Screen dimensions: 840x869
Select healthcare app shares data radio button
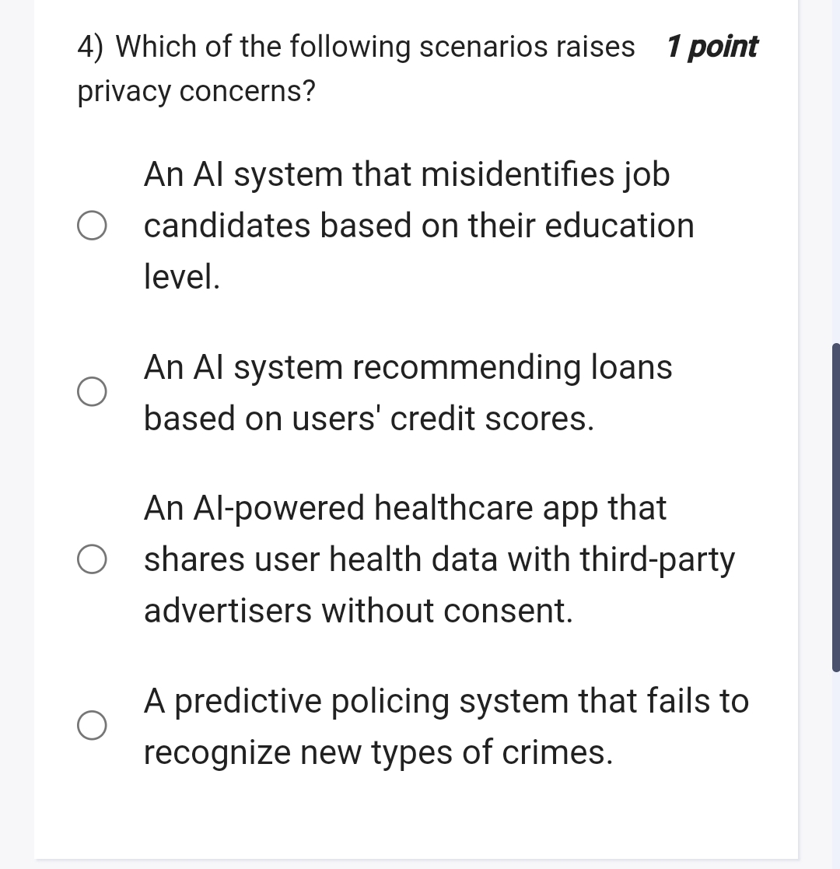[x=92, y=560]
